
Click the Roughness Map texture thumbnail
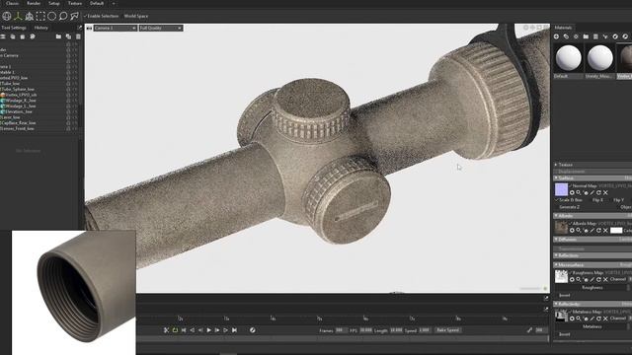561,276
